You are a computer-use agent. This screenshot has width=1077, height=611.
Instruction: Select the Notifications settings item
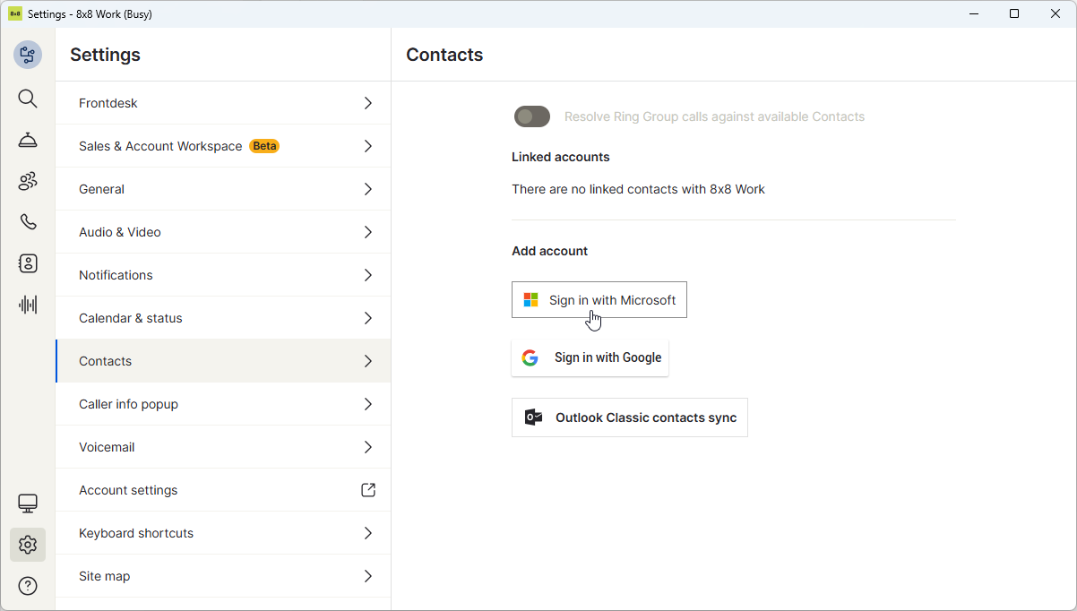tap(116, 275)
